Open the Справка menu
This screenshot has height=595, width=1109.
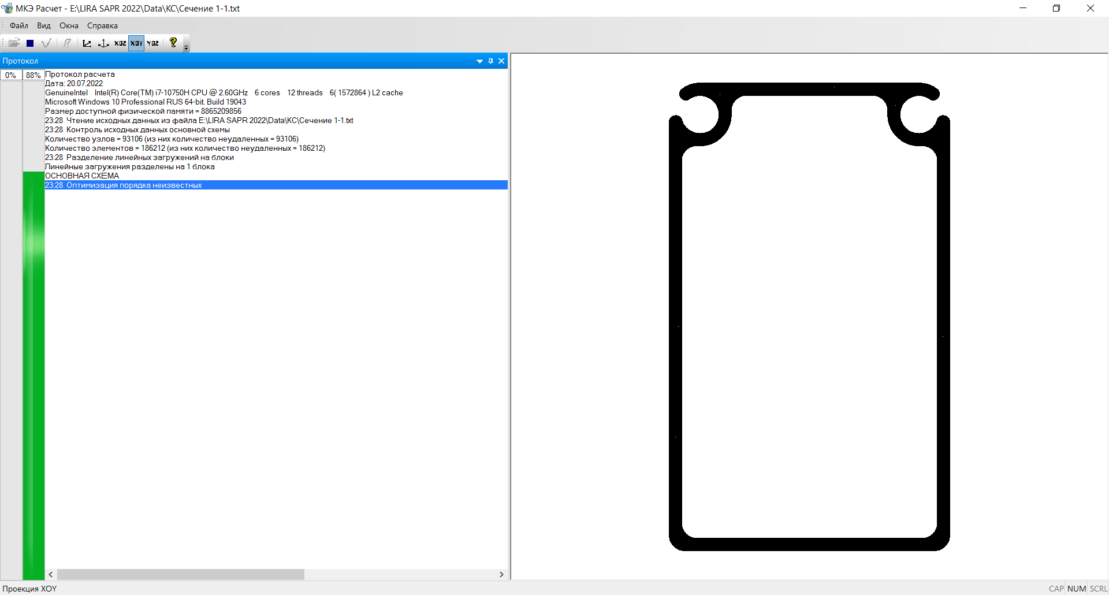click(x=102, y=25)
